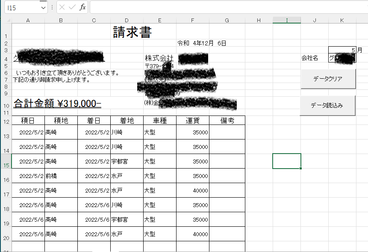Select column K header

point(342,21)
